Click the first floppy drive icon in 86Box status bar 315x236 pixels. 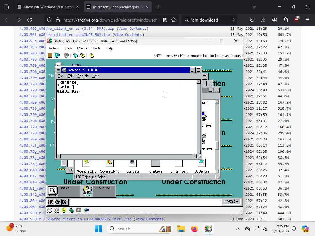click(50, 210)
